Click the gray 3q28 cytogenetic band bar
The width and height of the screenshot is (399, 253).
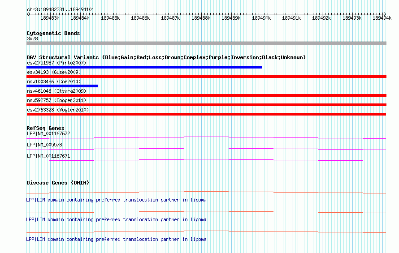click(x=206, y=43)
